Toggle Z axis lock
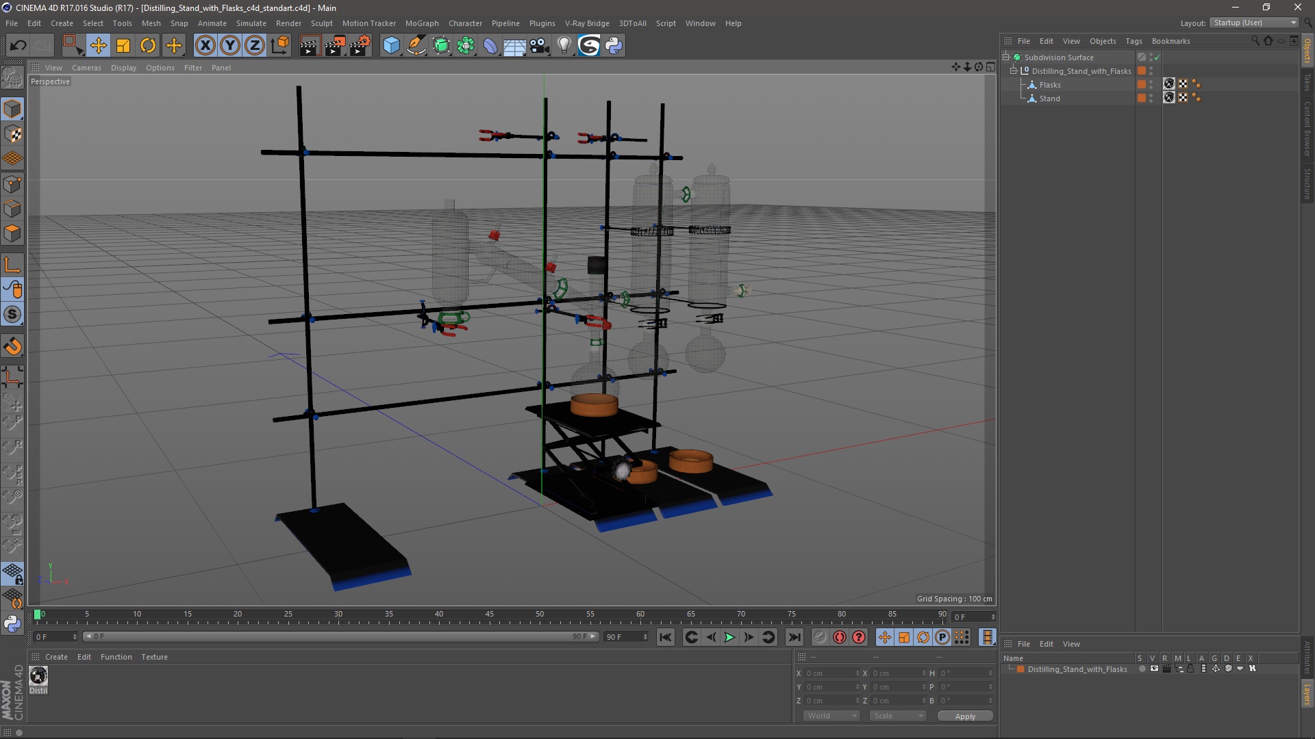This screenshot has width=1315, height=739. pyautogui.click(x=254, y=46)
